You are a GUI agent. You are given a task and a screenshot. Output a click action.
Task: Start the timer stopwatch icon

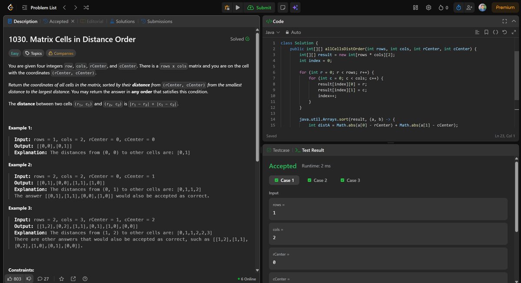(x=458, y=7)
